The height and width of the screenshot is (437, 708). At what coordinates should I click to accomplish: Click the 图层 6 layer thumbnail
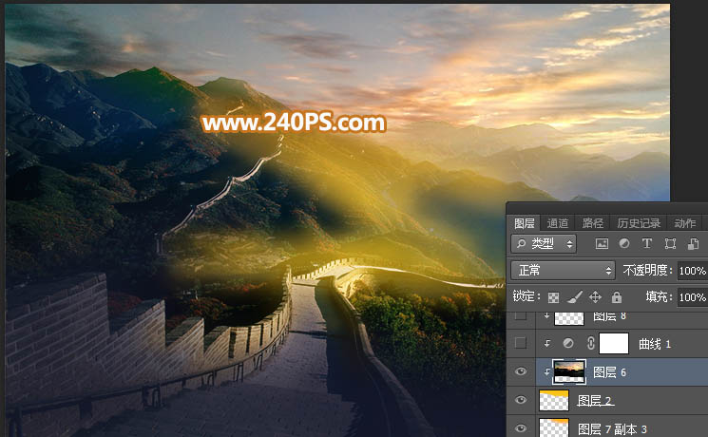coord(568,371)
